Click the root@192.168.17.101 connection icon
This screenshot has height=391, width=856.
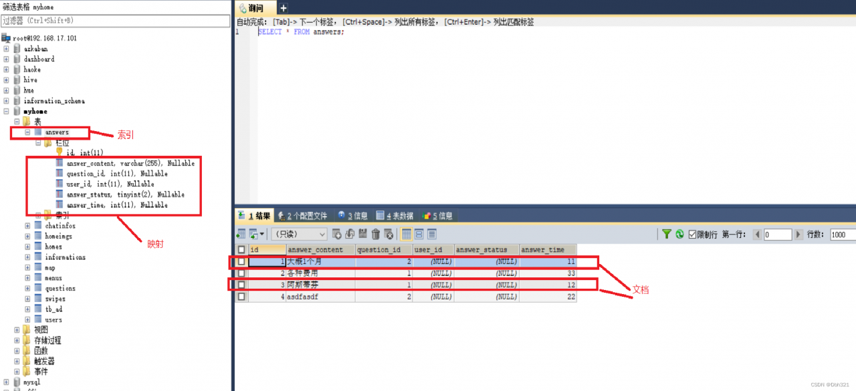click(x=7, y=38)
